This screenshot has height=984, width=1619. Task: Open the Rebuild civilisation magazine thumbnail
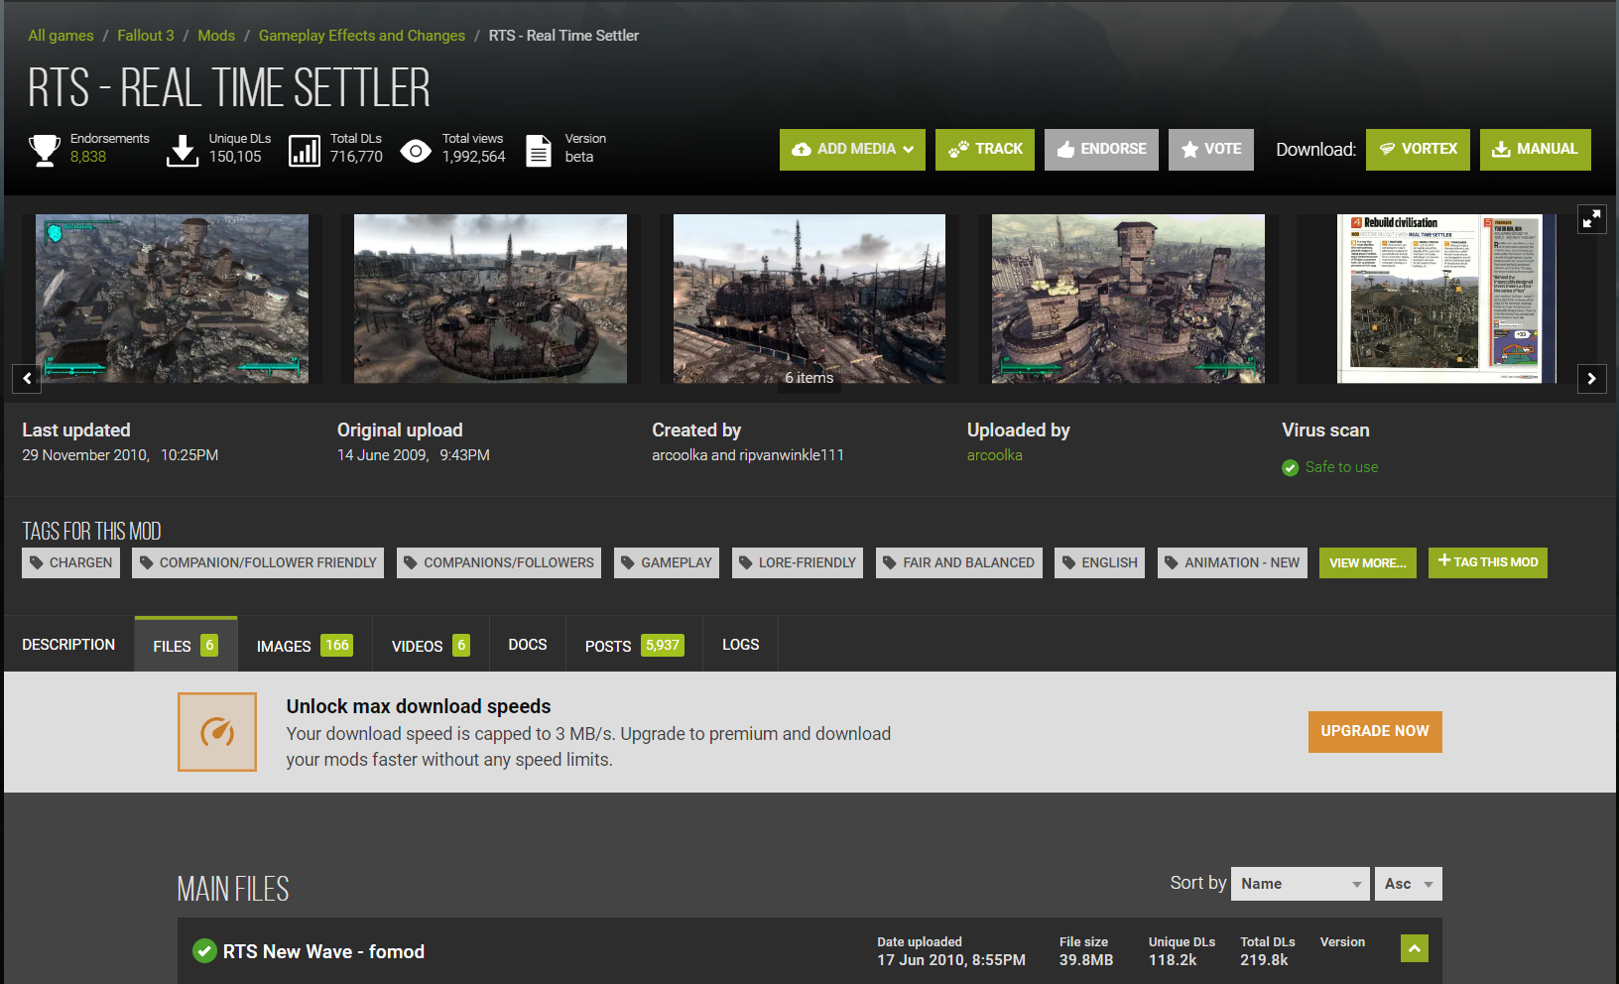tap(1446, 299)
